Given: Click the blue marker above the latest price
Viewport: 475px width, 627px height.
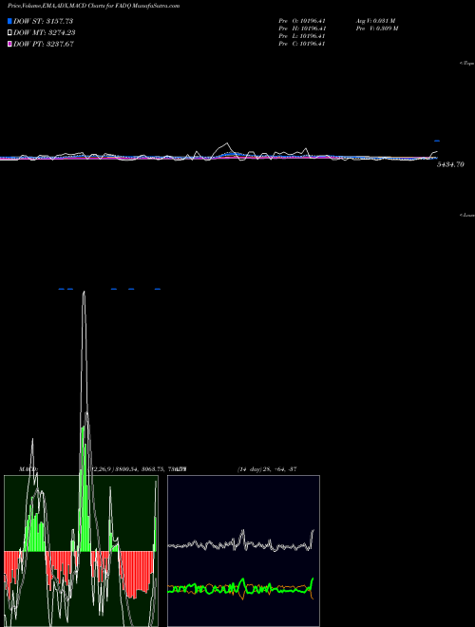Looking at the screenshot, I should click(x=437, y=141).
